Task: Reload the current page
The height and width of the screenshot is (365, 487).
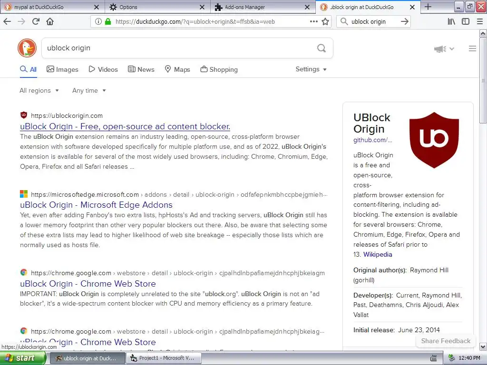Action: tap(36, 21)
